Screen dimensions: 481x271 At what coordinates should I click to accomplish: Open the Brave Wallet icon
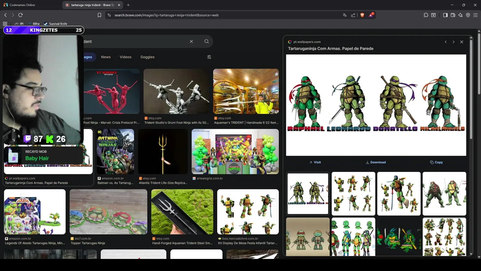click(x=453, y=15)
